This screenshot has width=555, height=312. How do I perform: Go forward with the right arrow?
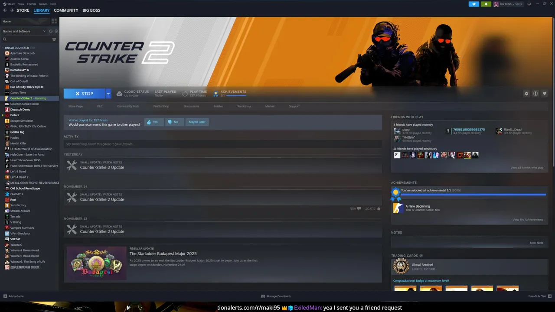(11, 10)
